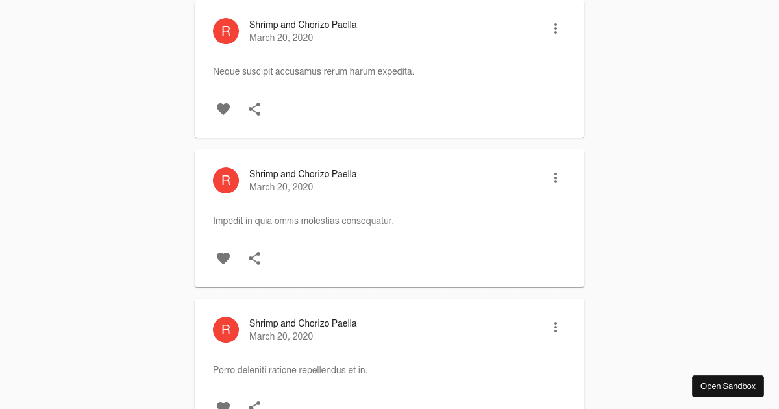Image resolution: width=779 pixels, height=409 pixels.
Task: Like the first post with the heart icon
Action: (223, 109)
